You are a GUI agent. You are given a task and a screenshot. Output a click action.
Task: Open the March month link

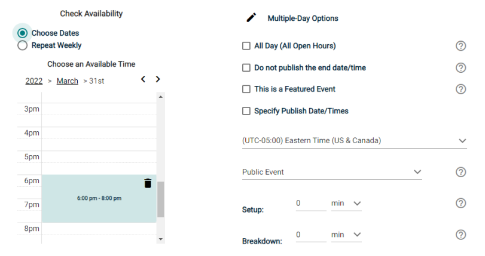pos(68,81)
